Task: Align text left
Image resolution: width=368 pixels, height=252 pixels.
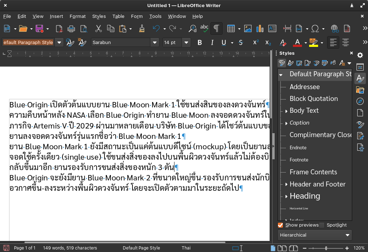Action: pos(333,42)
